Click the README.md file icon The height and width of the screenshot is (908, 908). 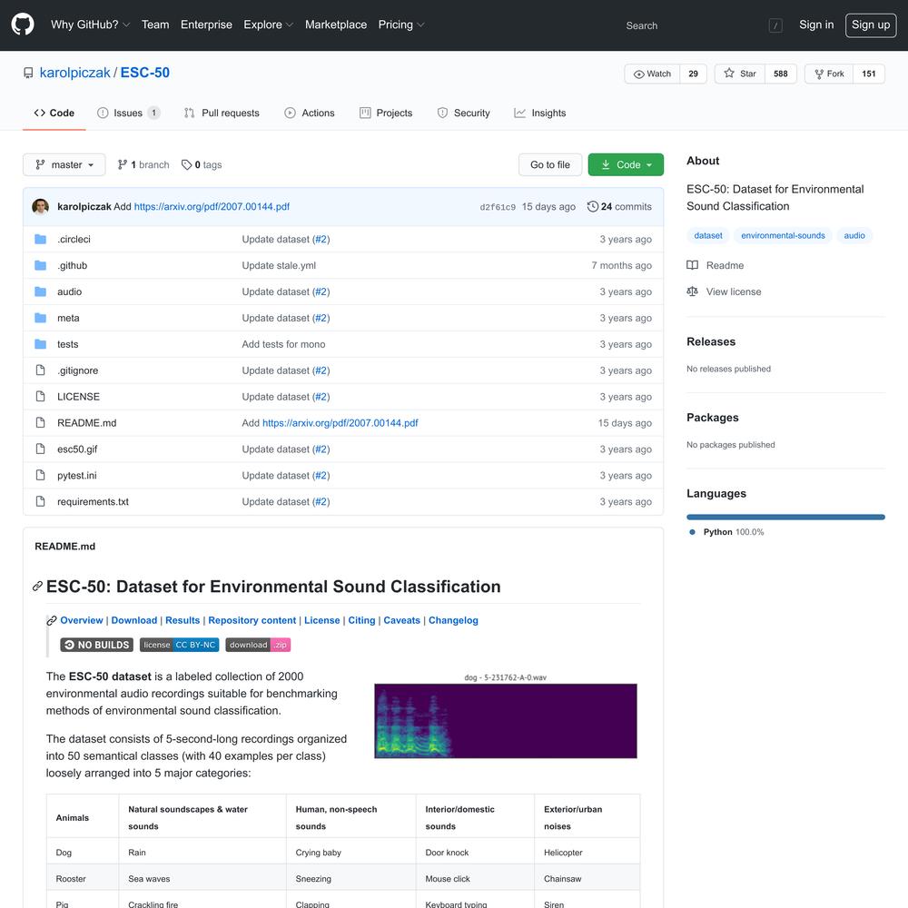point(41,423)
